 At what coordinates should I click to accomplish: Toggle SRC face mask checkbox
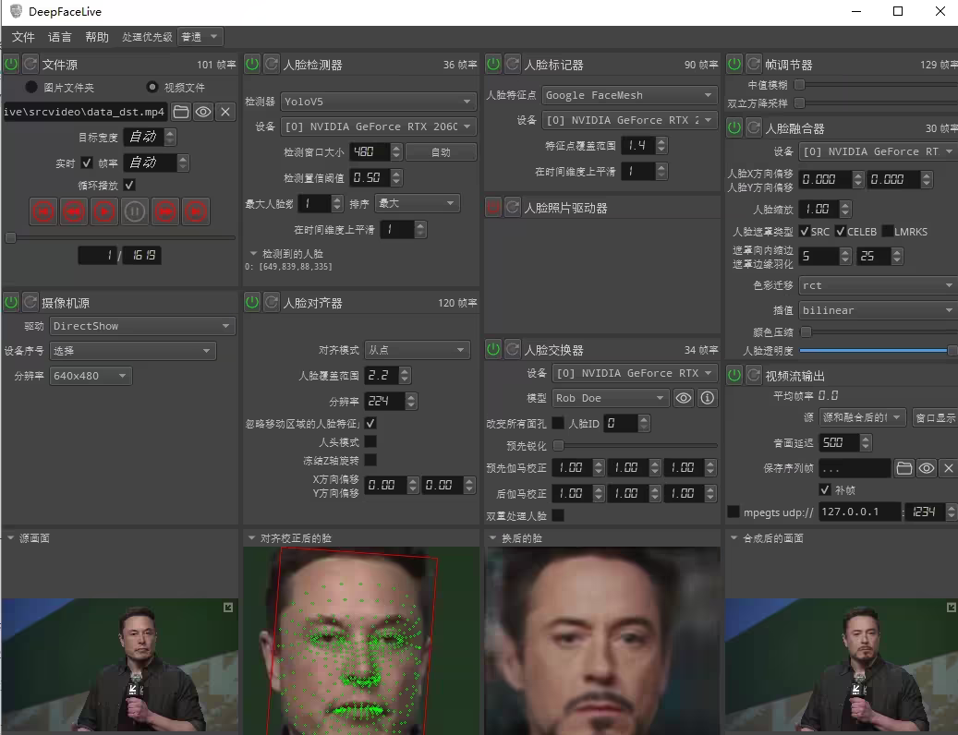click(804, 232)
